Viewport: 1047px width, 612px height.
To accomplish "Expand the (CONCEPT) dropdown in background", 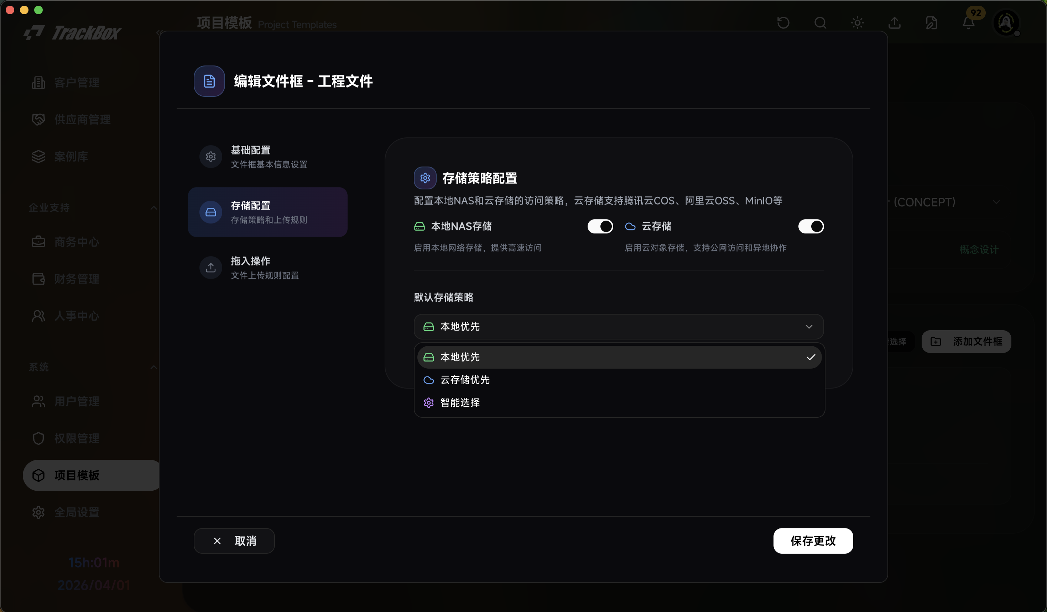I will (x=996, y=202).
